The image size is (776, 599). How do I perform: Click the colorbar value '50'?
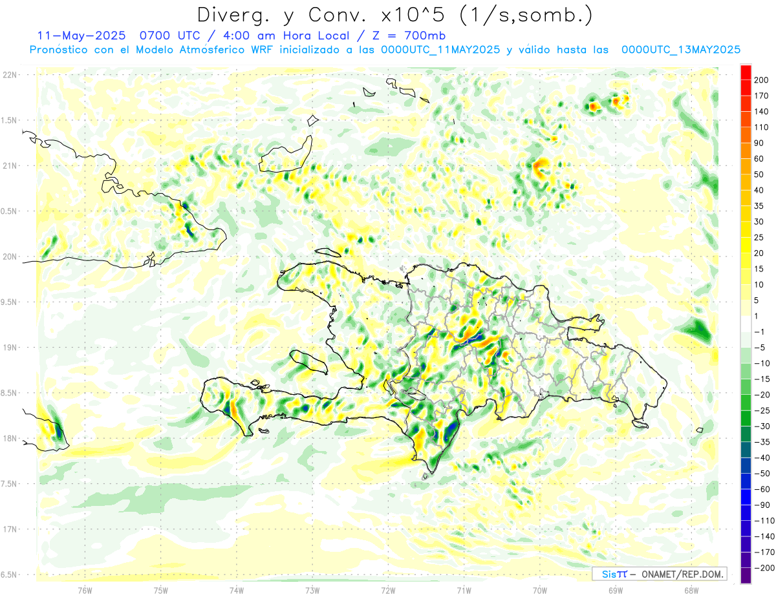click(759, 174)
